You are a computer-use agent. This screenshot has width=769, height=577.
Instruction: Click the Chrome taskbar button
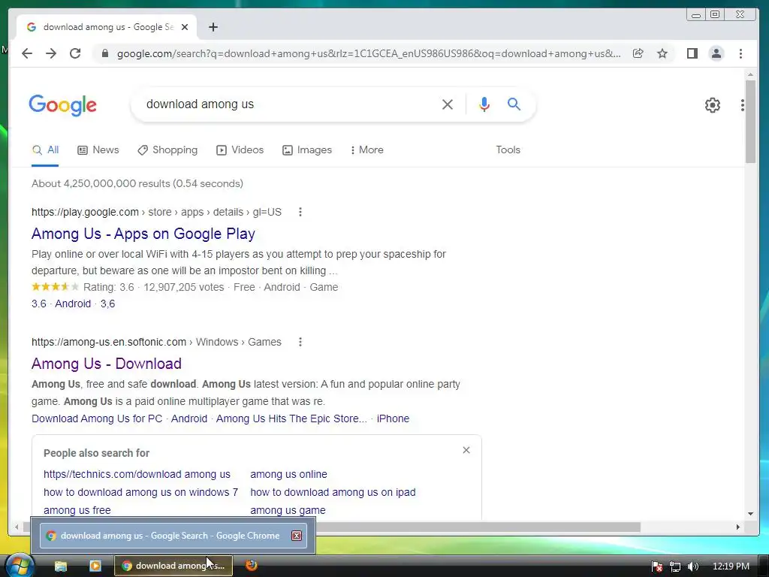pyautogui.click(x=173, y=566)
